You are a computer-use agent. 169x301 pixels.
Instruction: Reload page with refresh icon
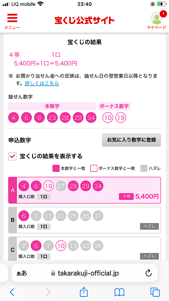tap(149, 273)
